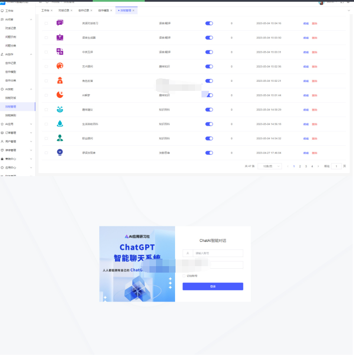Click the 生活百科 water drop icon
Screen dimensions: 354x357
pyautogui.click(x=59, y=124)
